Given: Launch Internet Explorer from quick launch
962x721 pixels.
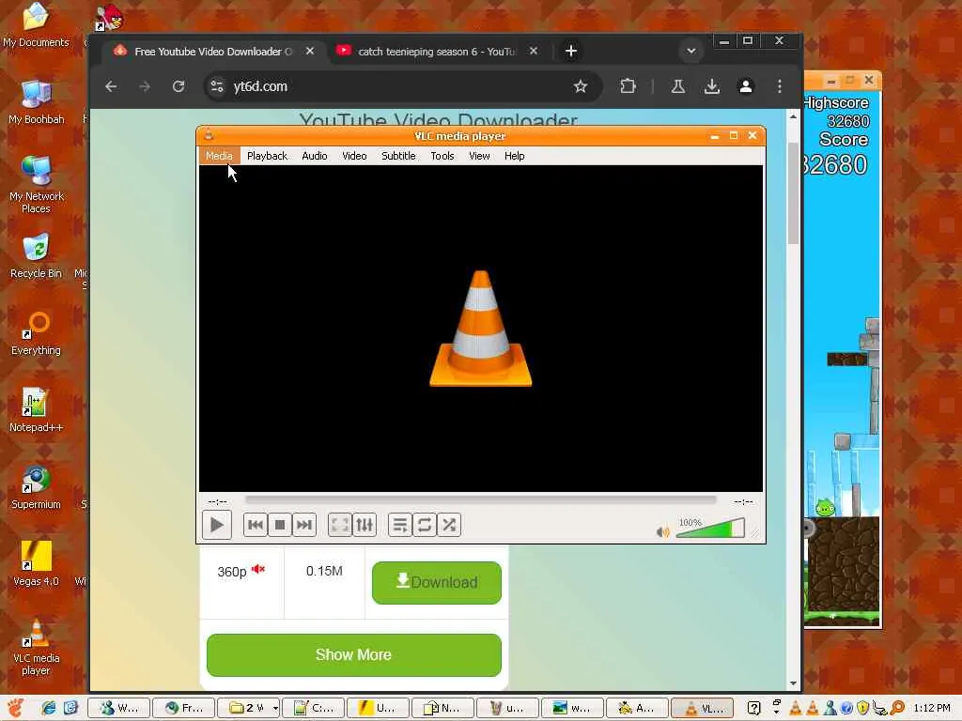Looking at the screenshot, I should [x=49, y=708].
